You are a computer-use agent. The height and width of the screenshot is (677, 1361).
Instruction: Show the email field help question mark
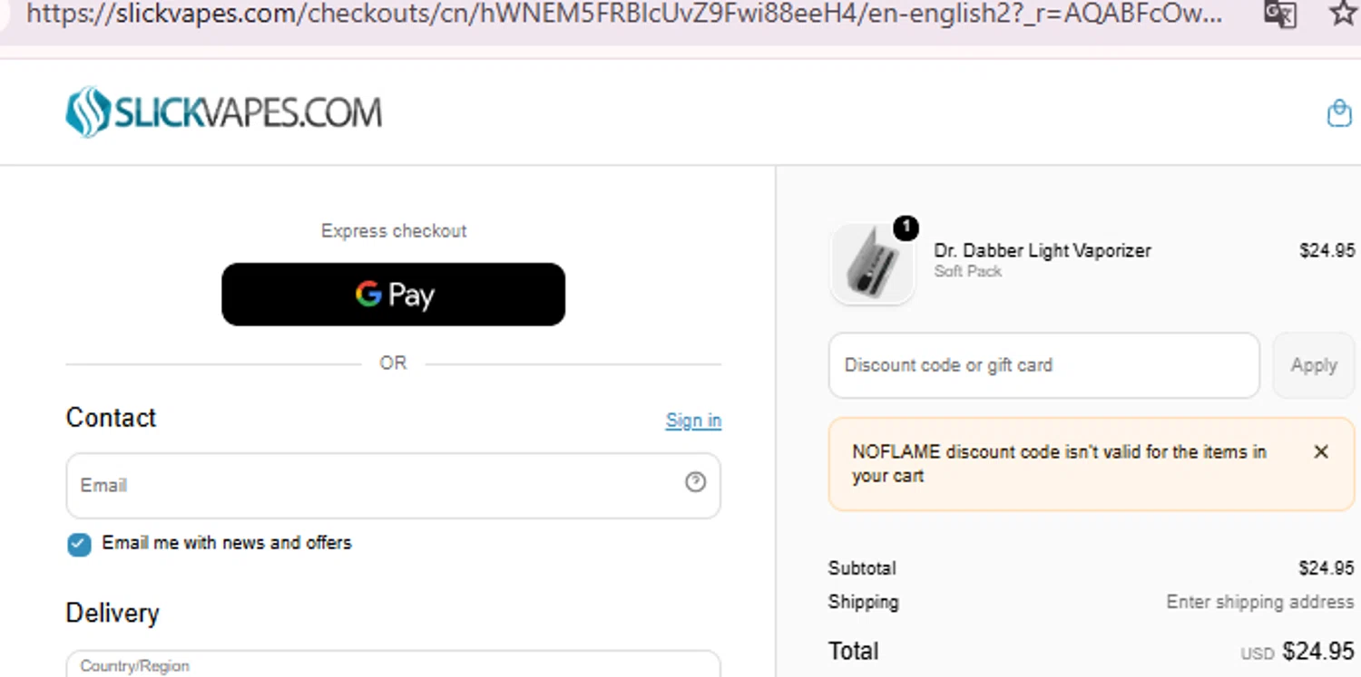[695, 482]
